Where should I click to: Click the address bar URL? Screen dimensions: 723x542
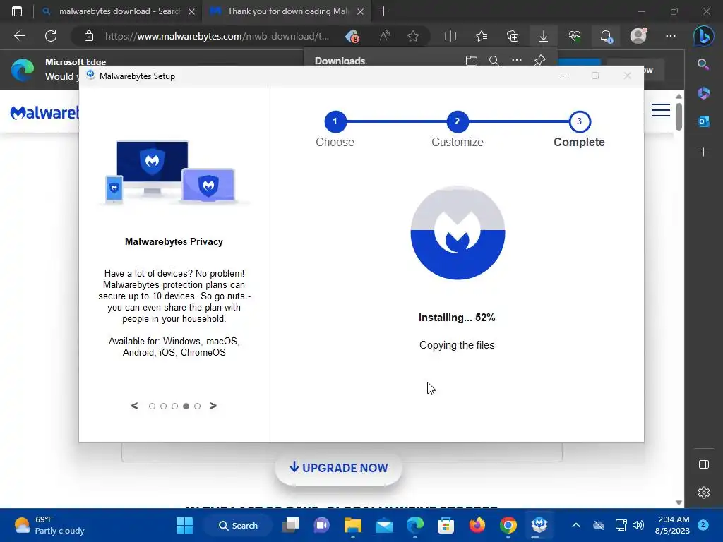pos(217,36)
